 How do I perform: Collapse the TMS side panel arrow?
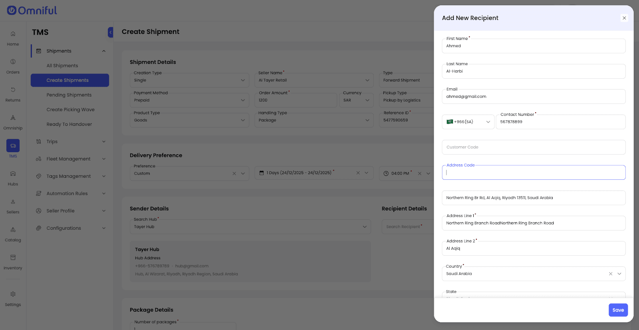coord(111,32)
